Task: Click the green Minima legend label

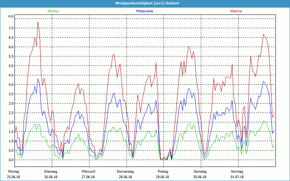Action: (x=53, y=11)
